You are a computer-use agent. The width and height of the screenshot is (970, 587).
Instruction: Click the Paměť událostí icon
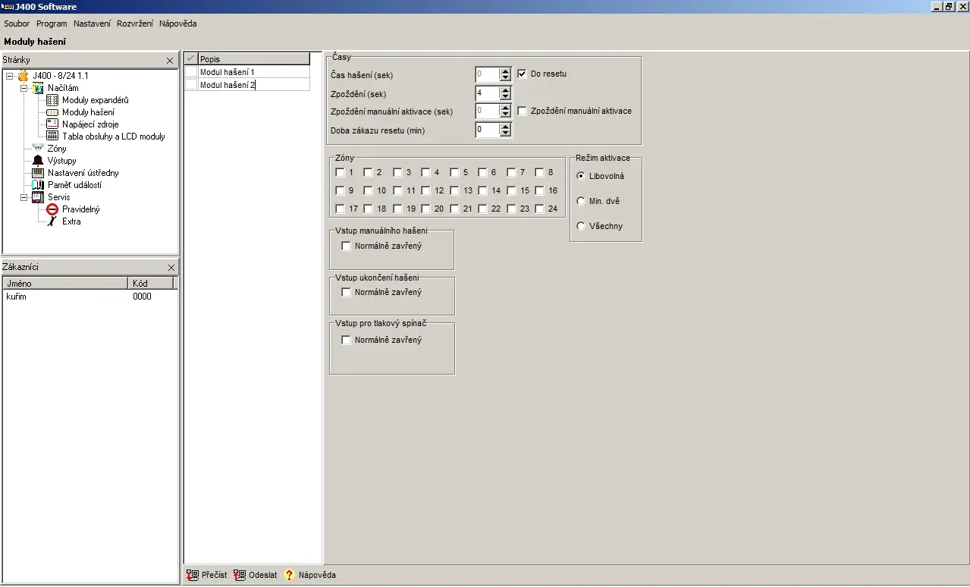(x=38, y=185)
